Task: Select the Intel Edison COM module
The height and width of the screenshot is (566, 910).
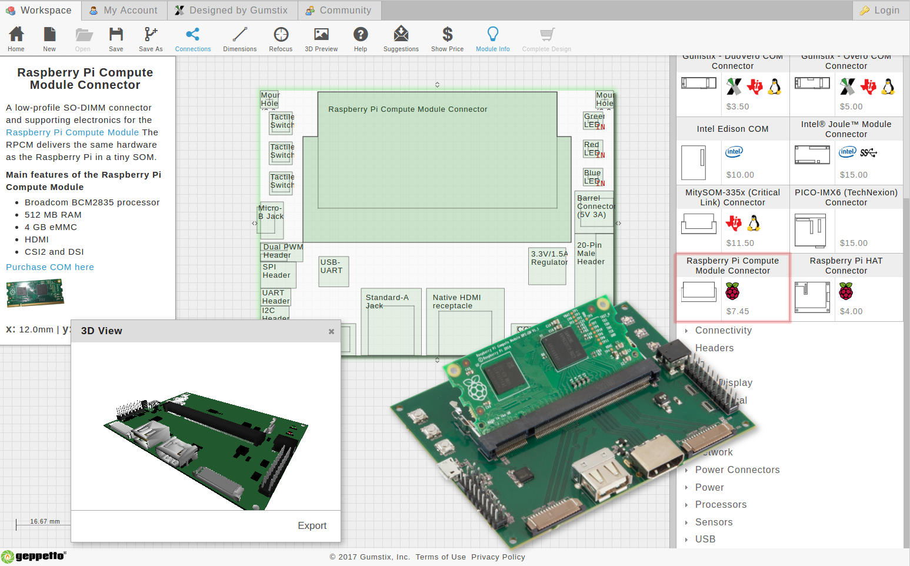Action: [733, 151]
